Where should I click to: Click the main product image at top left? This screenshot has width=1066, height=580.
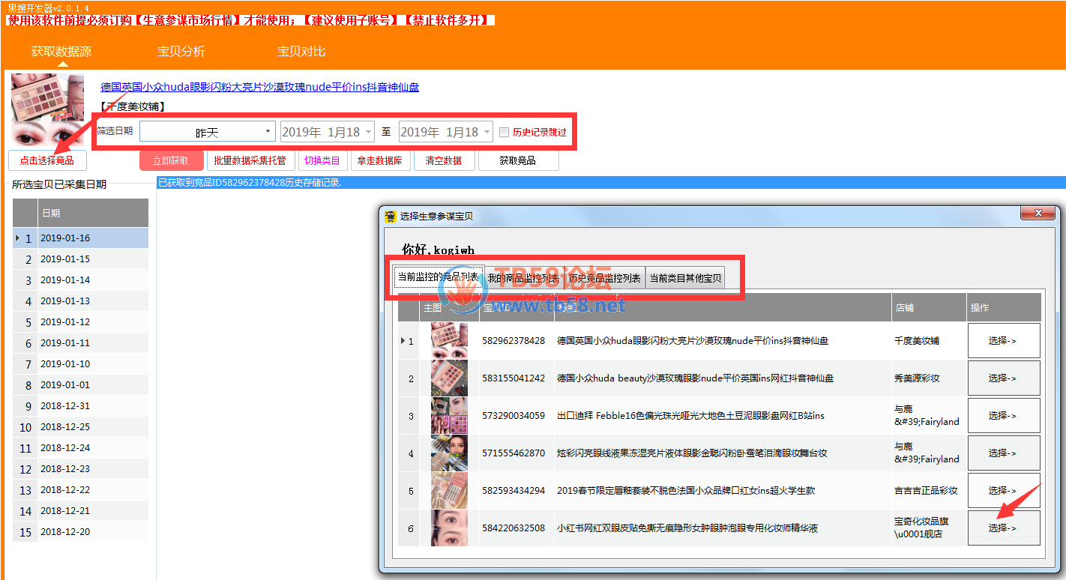tap(48, 110)
